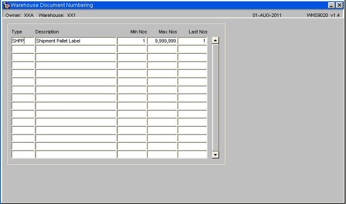Screen dimensions: 346x204
Task: Click the Warehouse Document Numbering window icon
Action: 7,5
